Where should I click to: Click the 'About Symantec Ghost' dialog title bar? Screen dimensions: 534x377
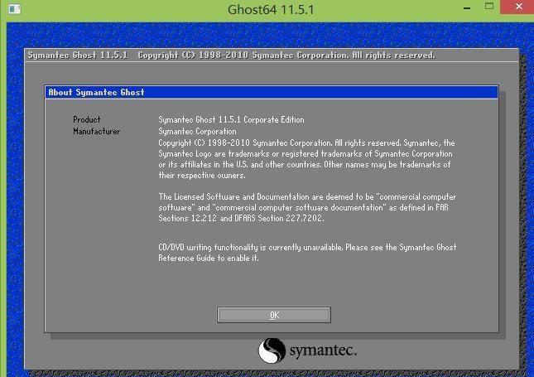[x=272, y=92]
